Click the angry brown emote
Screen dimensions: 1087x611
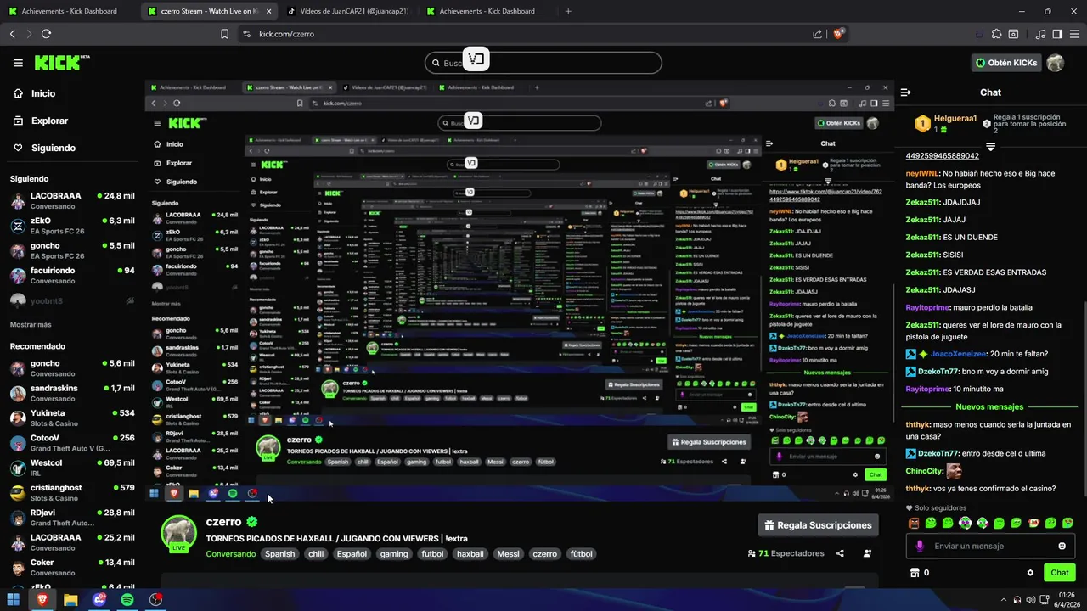(x=914, y=523)
